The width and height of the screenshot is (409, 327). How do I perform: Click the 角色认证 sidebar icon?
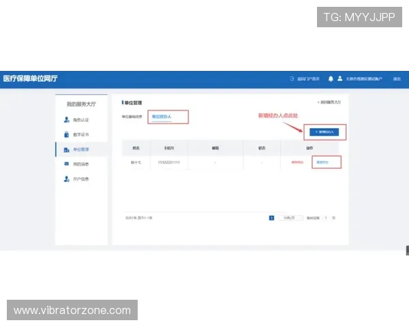click(x=66, y=119)
